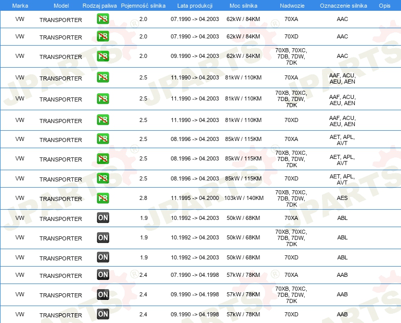Click the Opis column header
Image resolution: width=401 pixels, height=323 pixels.
tap(385, 6)
